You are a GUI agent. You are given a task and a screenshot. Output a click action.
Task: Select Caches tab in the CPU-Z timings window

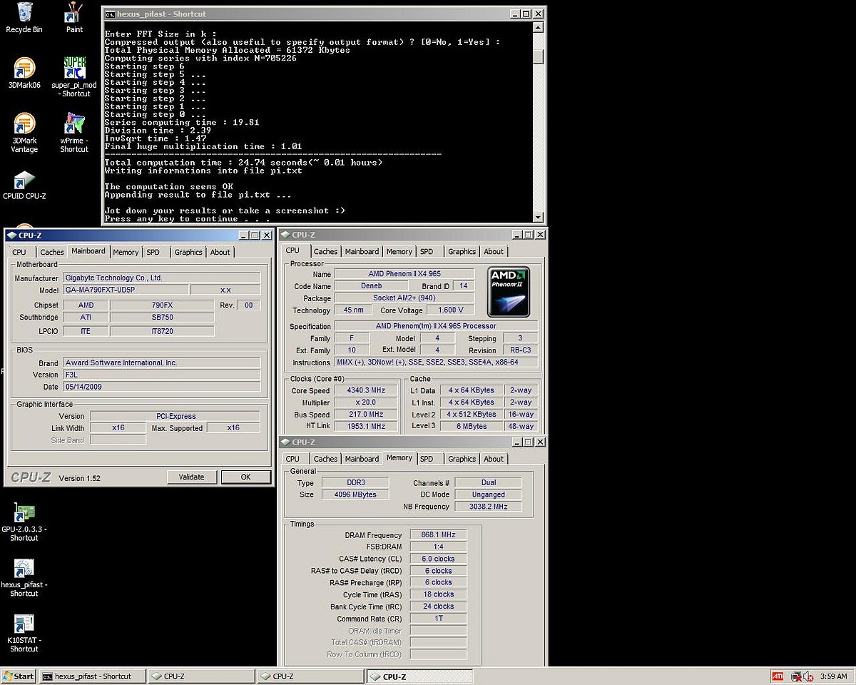pyautogui.click(x=325, y=459)
